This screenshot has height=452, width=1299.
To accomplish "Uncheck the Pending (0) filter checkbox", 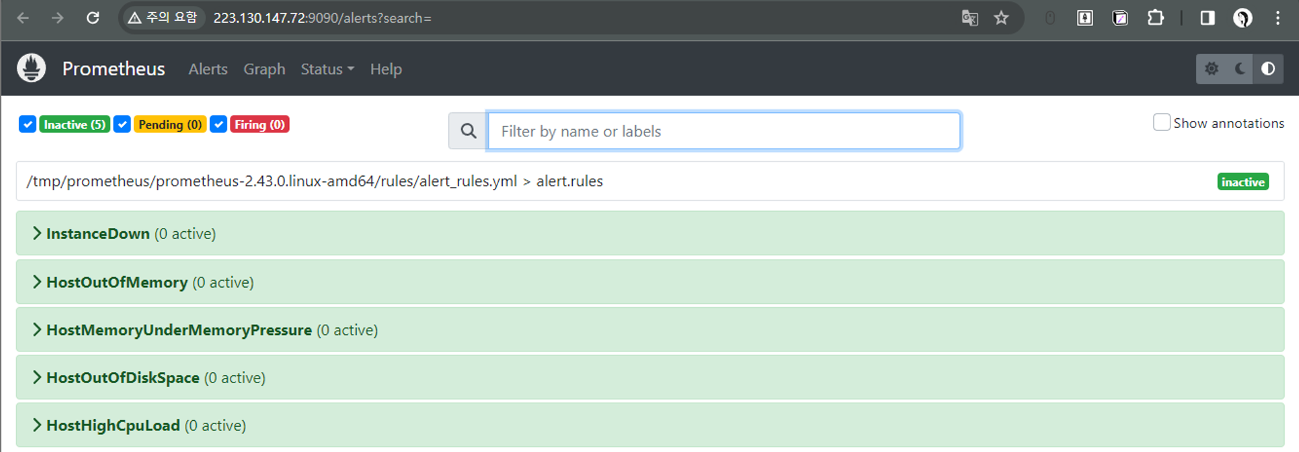I will 122,124.
